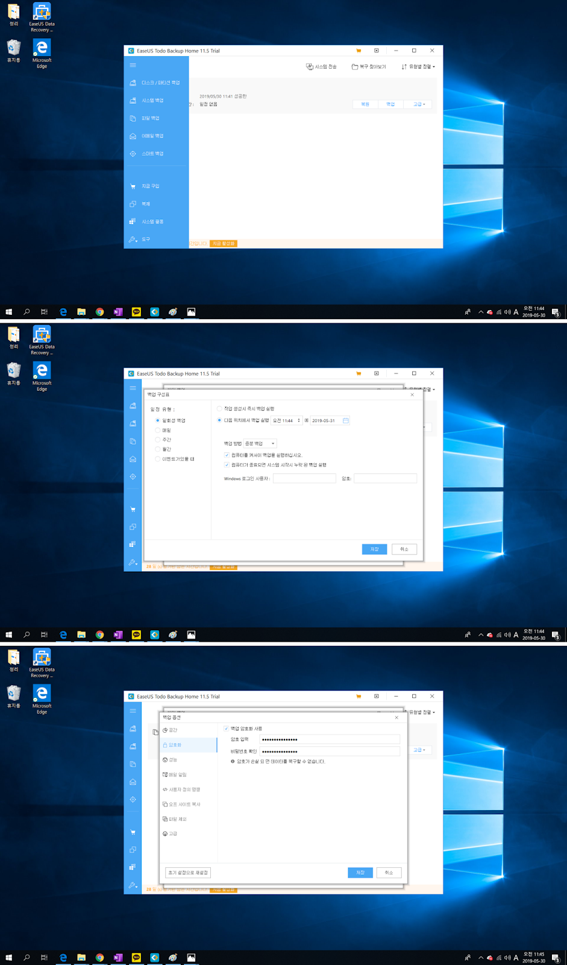The image size is (567, 965).
Task: Open 유형별 정렬 dropdown beside 복구 찾아보기
Action: (x=418, y=66)
